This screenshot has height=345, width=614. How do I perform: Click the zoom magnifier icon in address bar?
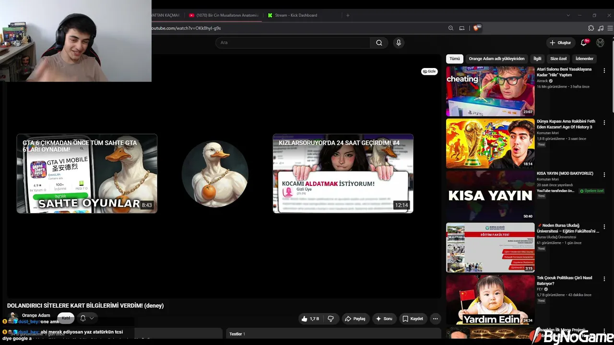451,28
